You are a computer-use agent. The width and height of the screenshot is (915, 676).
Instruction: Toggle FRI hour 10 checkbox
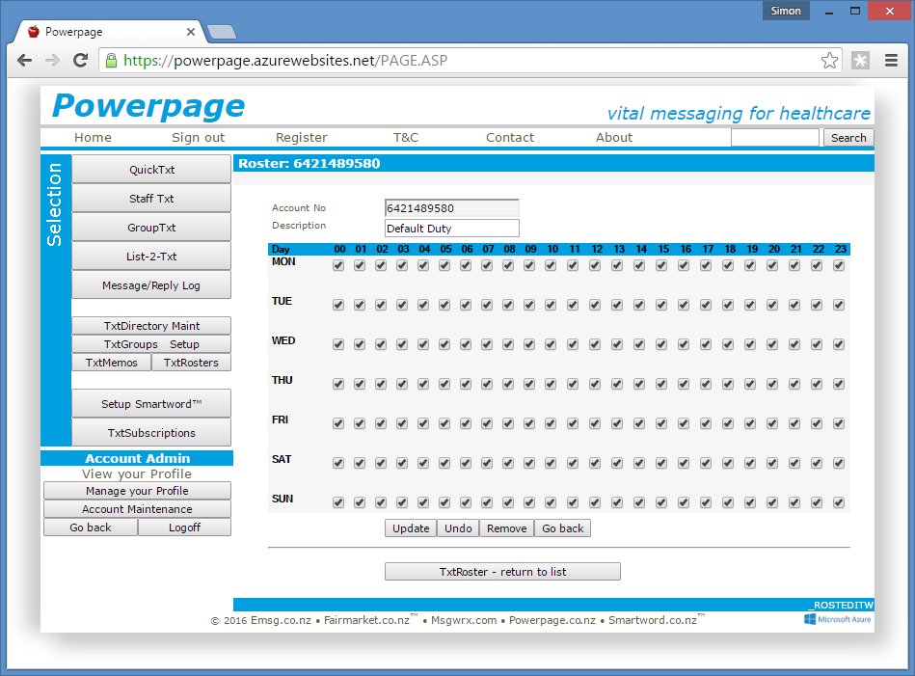pyautogui.click(x=551, y=423)
